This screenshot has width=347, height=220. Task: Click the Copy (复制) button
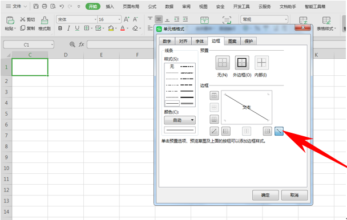pyautogui.click(x=27, y=28)
